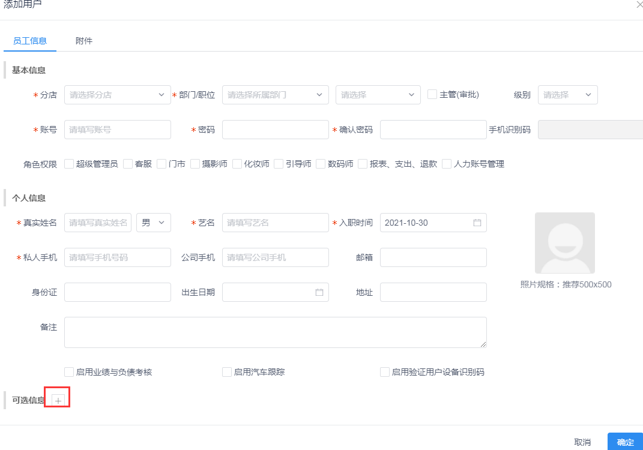Click the avatar photo placeholder to upload picture
The width and height of the screenshot is (643, 450).
(564, 242)
